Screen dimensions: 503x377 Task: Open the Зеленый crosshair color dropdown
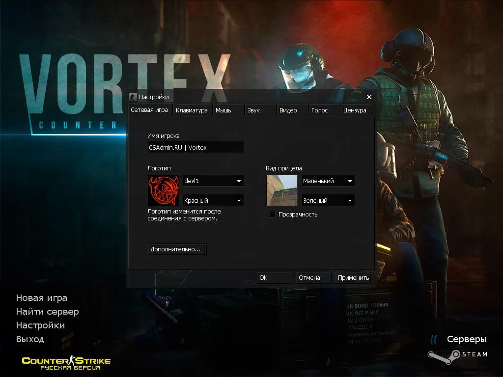pyautogui.click(x=328, y=201)
